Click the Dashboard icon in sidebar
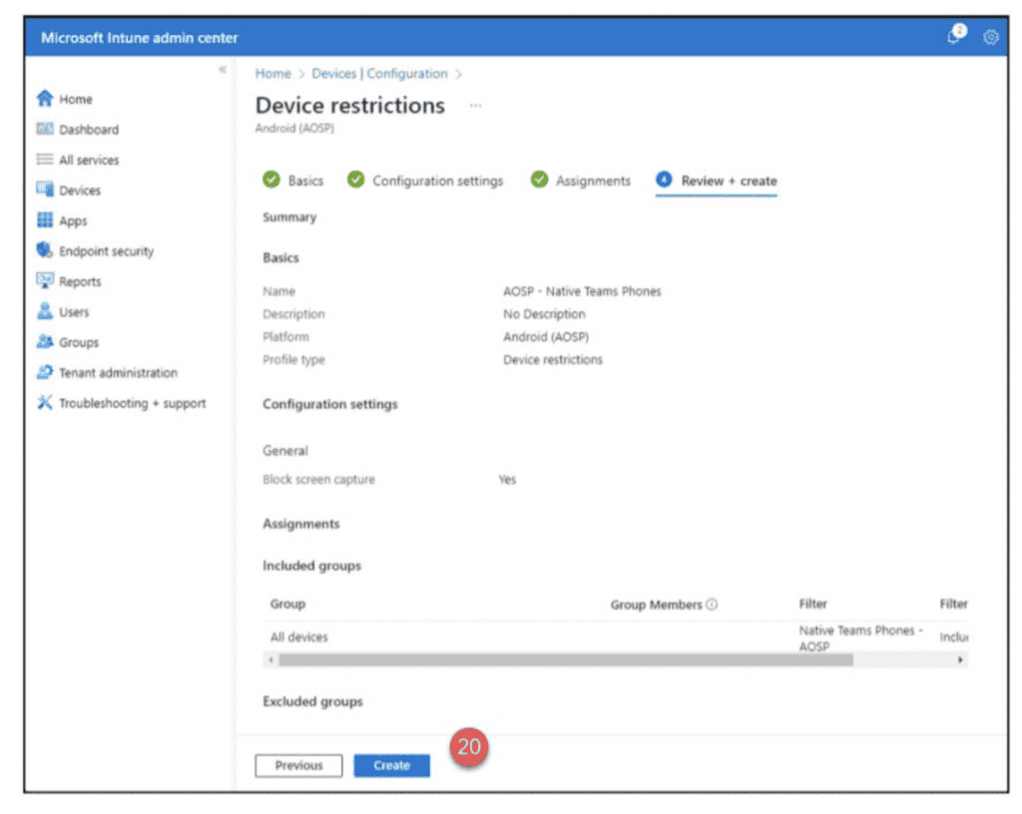Image resolution: width=1022 pixels, height=814 pixels. pyautogui.click(x=44, y=129)
